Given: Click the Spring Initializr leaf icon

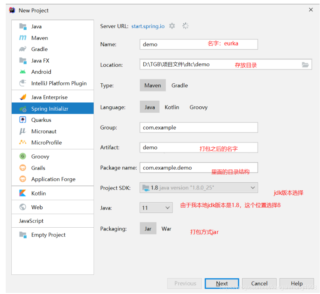Looking at the screenshot, I should [x=23, y=109].
